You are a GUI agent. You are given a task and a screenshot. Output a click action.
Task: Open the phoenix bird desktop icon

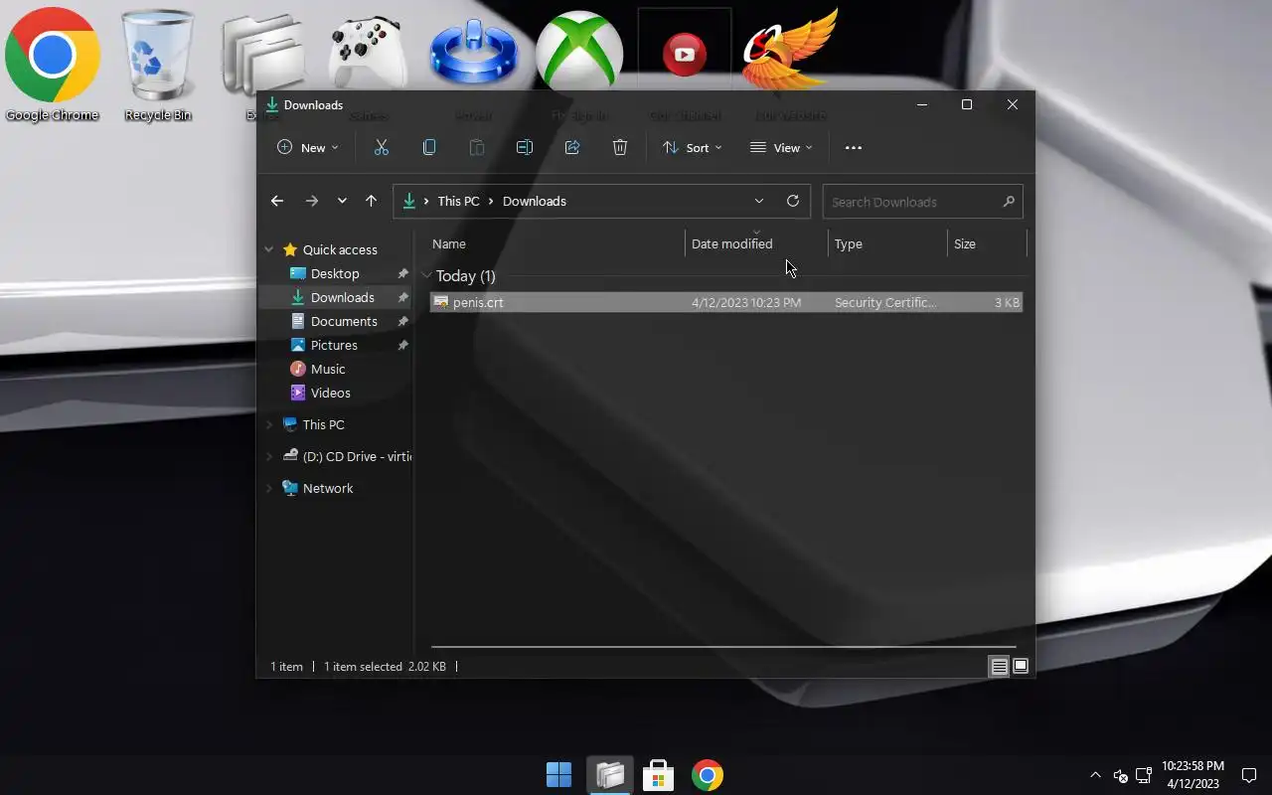[790, 52]
